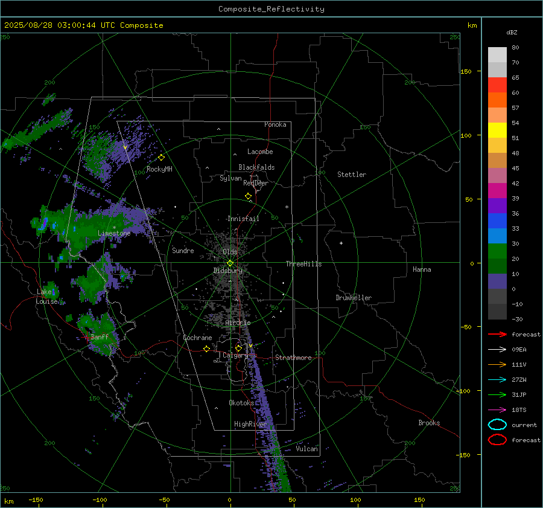Click the yellow diamond at the radar center near Olds
Viewport: 543px width, 508px height.
click(x=230, y=263)
